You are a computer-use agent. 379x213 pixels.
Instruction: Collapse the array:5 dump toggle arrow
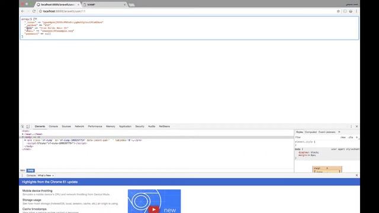(36, 19)
